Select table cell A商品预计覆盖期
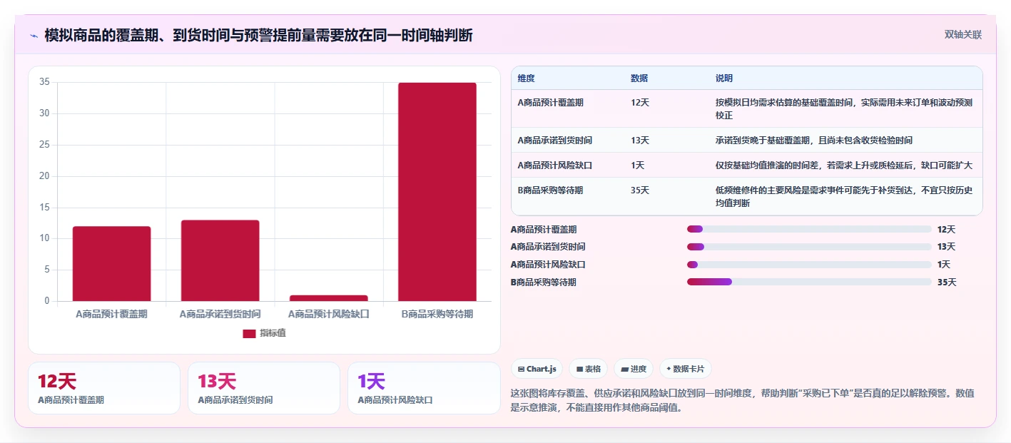Viewport: 1011px width, 443px height. (x=550, y=102)
